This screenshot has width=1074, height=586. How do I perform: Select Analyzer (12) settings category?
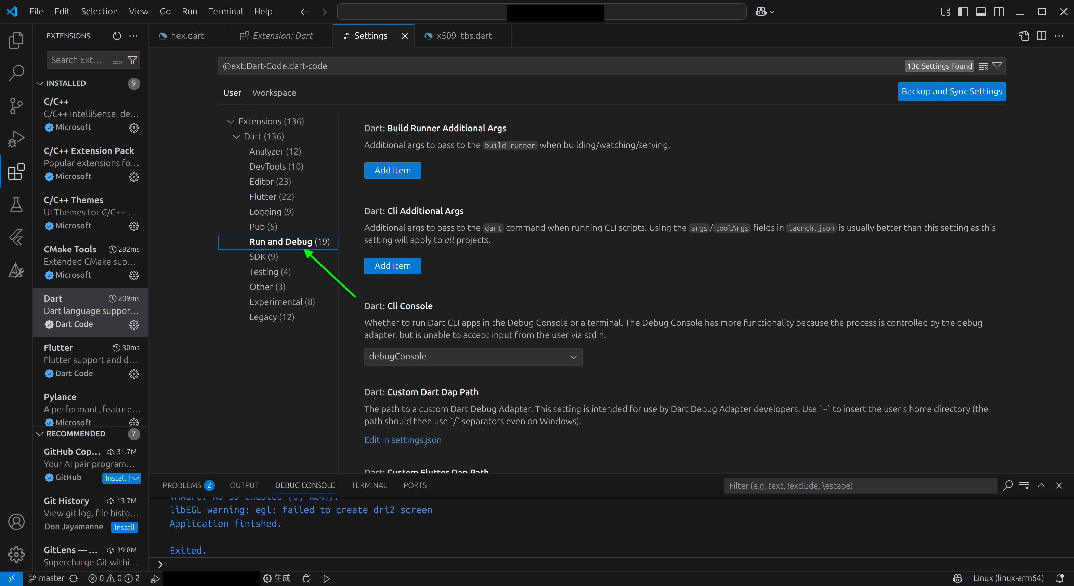[x=275, y=152]
